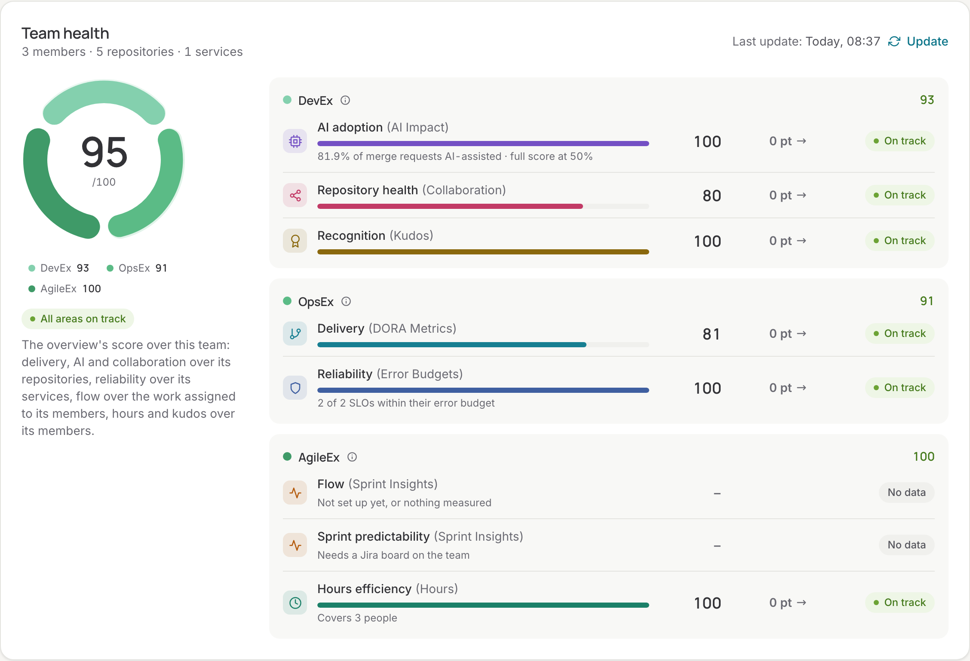Click On track badge for Reliability
Screen dimensions: 970x661
tap(899, 388)
